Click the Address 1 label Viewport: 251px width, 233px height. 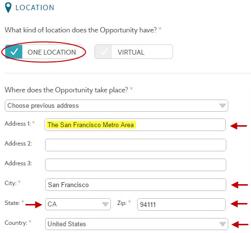coord(18,124)
